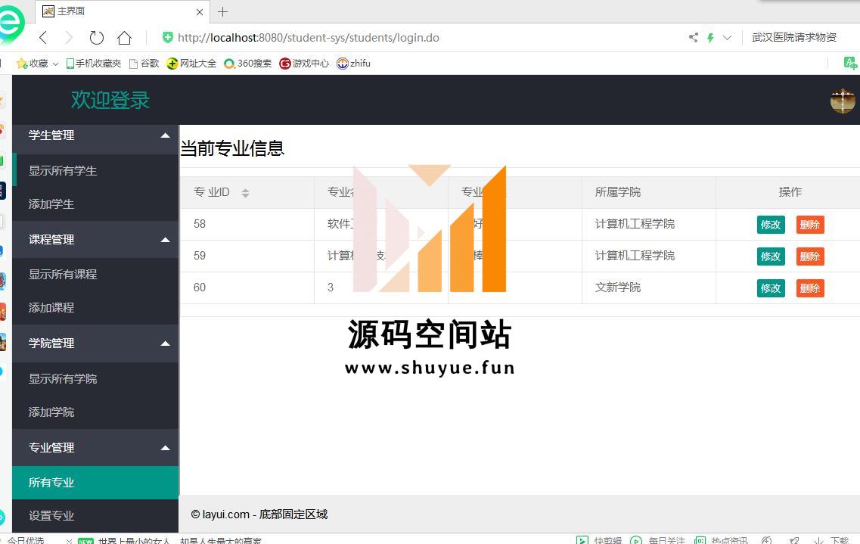Go to browser home page icon
Viewport: 860px width, 544px height.
(x=125, y=37)
